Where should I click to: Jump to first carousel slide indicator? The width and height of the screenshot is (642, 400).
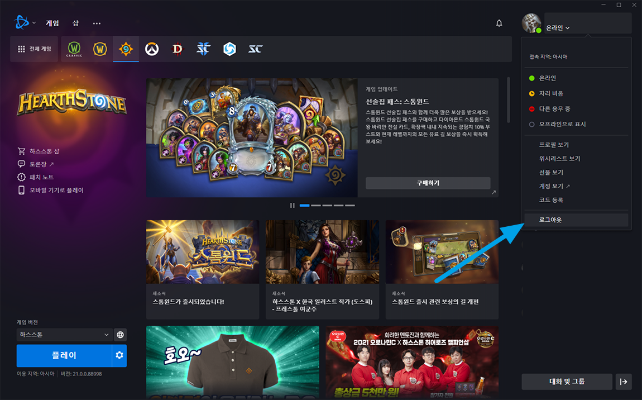305,206
